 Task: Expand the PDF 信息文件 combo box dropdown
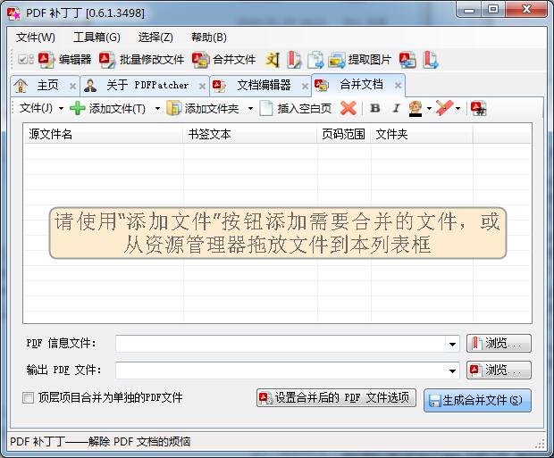(x=452, y=344)
